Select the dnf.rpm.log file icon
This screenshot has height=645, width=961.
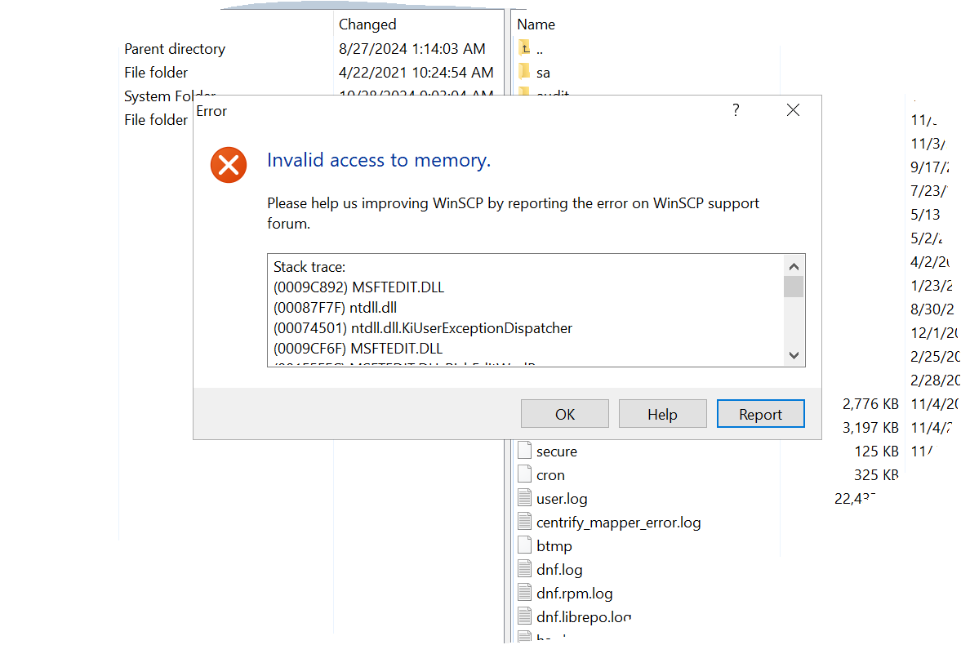click(x=525, y=593)
